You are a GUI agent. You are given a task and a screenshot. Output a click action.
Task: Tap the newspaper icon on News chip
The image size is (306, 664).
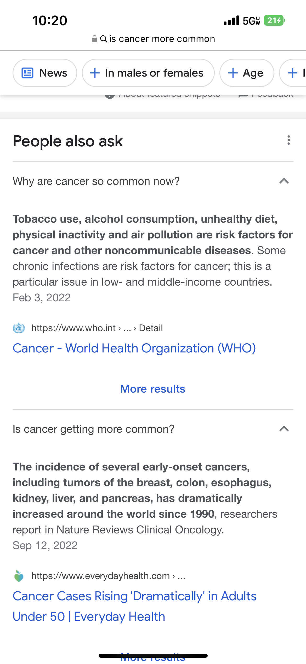[x=27, y=73]
